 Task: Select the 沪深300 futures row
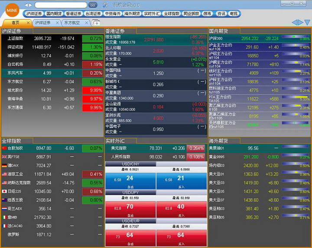pyautogui.click(x=260, y=39)
